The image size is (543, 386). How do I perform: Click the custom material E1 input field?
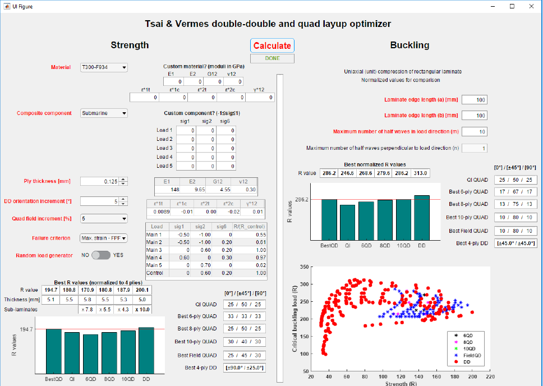point(173,81)
